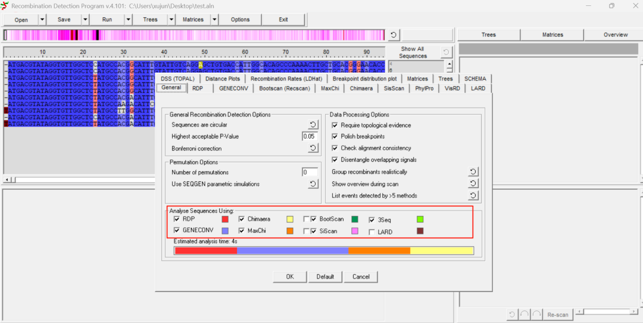Uncheck the GENECONV method checkbox

pyautogui.click(x=177, y=230)
